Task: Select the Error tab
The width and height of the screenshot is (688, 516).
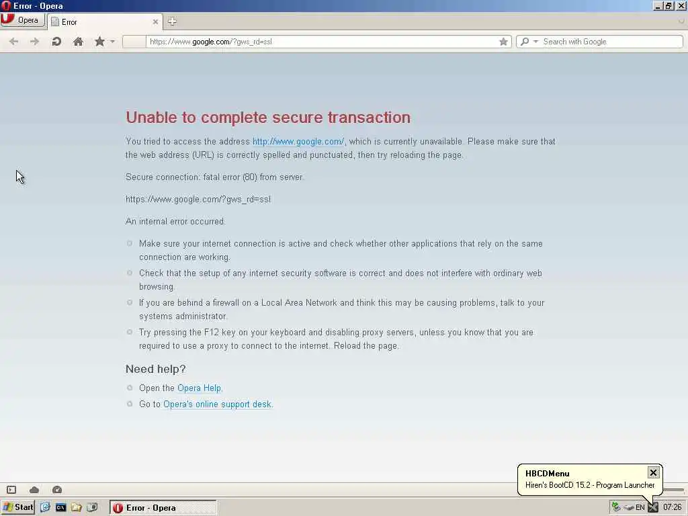Action: tap(104, 22)
